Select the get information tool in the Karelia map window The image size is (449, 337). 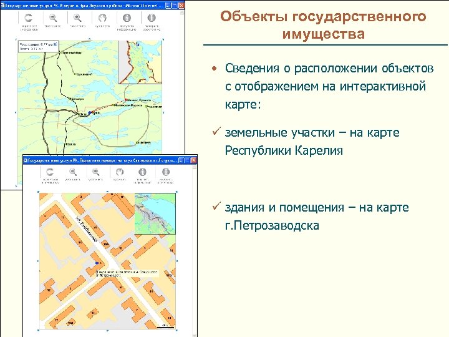pos(127,18)
